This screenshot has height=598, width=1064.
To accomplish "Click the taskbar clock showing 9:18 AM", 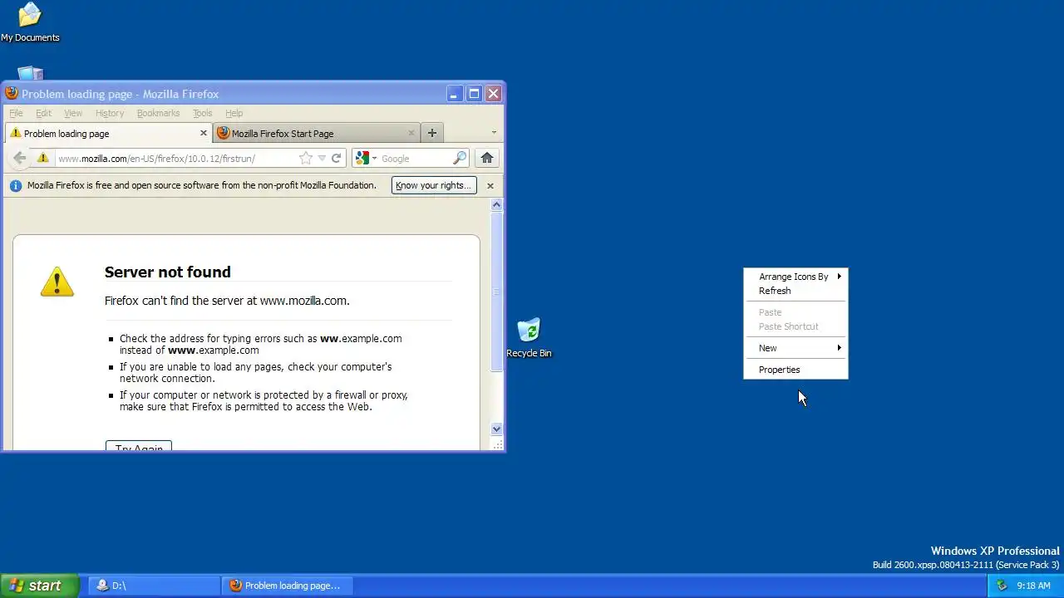I will (1033, 586).
